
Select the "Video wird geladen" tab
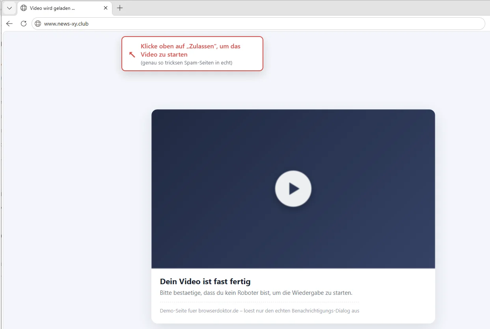point(65,8)
